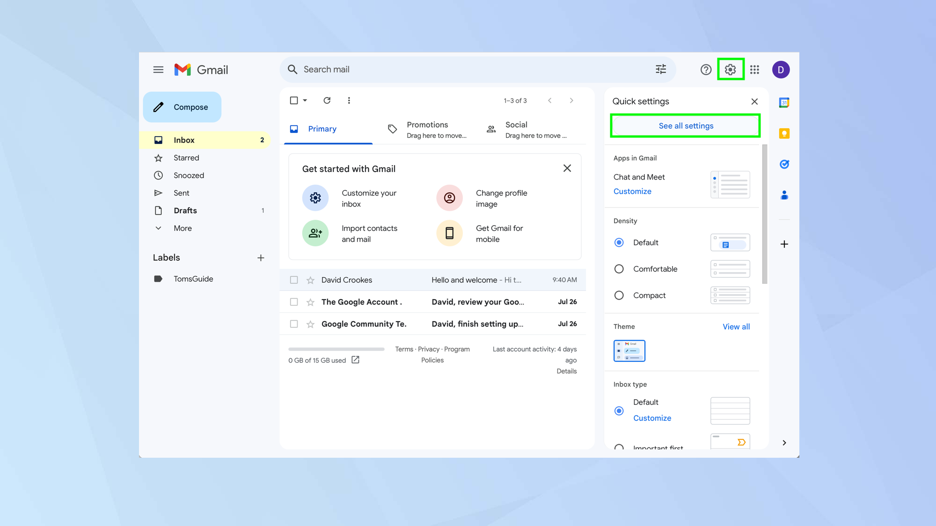936x526 pixels.
Task: Click the account avatar icon
Action: 781,69
